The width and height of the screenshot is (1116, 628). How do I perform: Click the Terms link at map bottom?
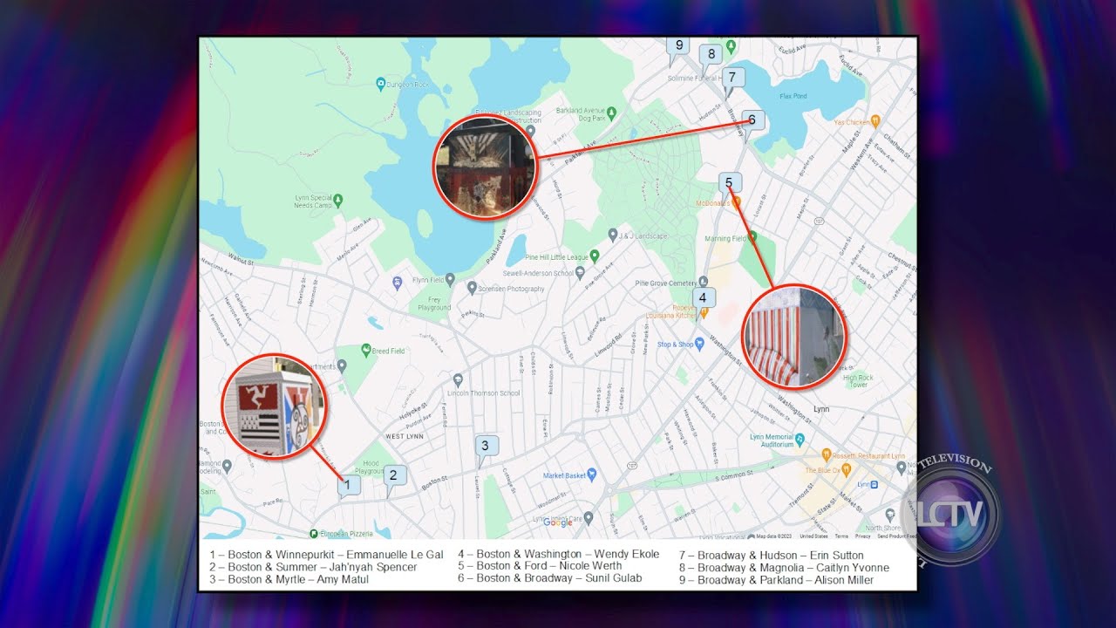pos(841,536)
